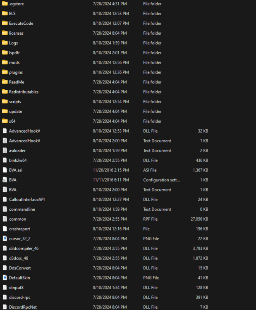Image resolution: width=256 pixels, height=310 pixels.
Task: Select the ELS folder icon
Action: (5, 14)
